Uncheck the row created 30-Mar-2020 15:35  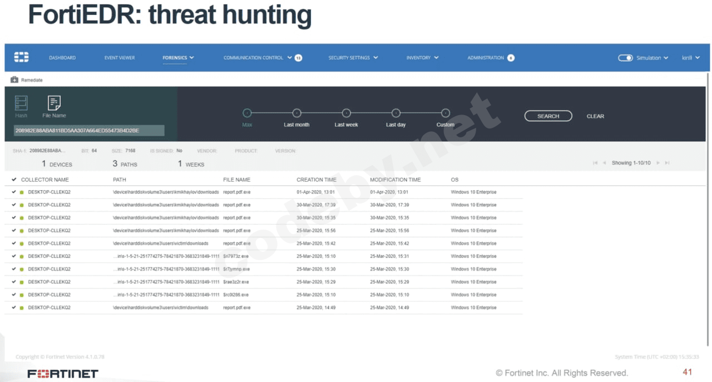coord(14,217)
